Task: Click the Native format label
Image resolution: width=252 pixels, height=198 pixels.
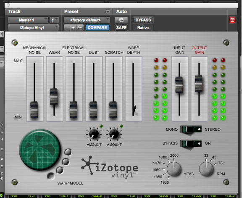Action: pyautogui.click(x=143, y=28)
